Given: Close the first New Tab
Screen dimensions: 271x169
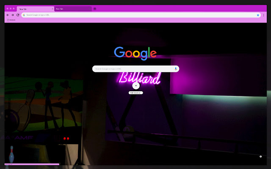Looking at the screenshot, I should click(x=53, y=9).
